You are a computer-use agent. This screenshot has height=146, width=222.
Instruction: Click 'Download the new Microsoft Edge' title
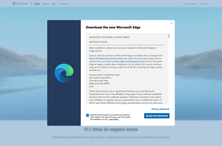pos(113,27)
